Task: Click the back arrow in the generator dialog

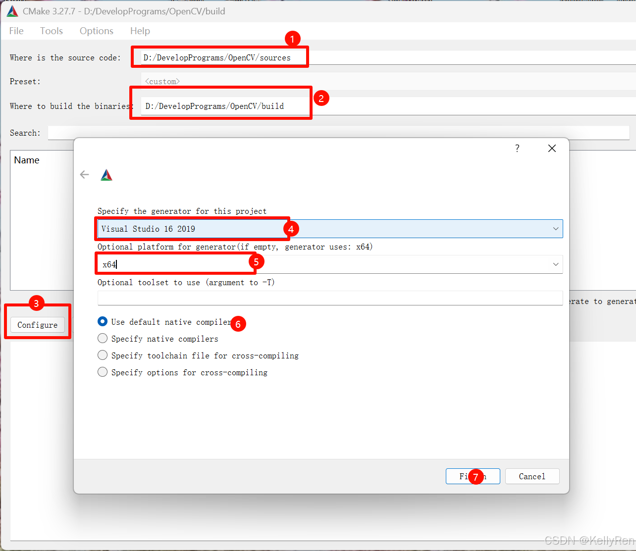Action: (x=84, y=174)
